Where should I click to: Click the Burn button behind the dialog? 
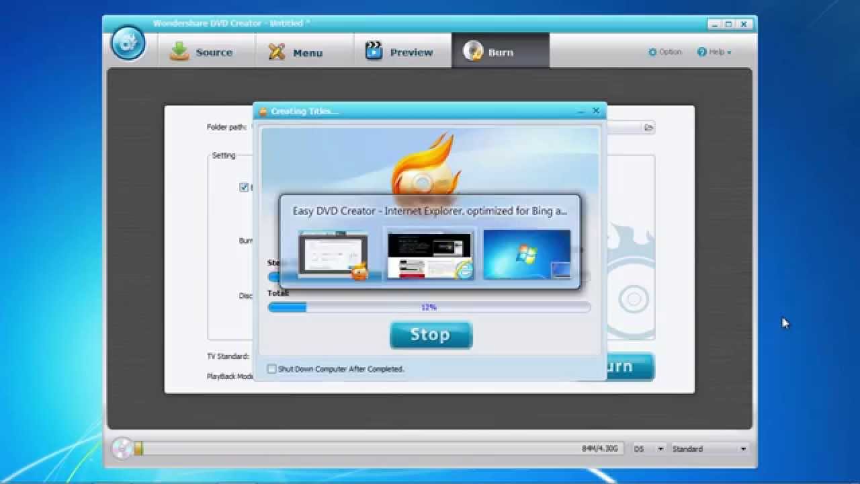pyautogui.click(x=629, y=366)
